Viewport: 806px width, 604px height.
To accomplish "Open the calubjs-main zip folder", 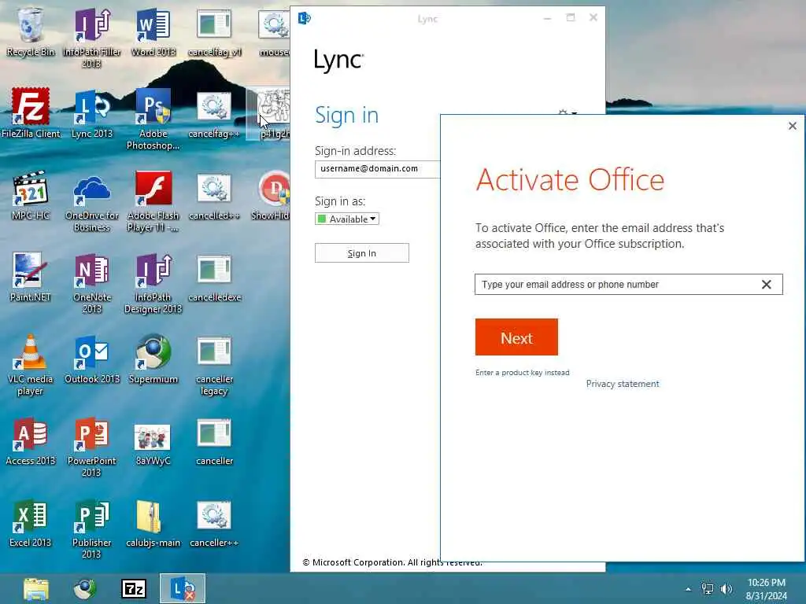I will pos(153,522).
